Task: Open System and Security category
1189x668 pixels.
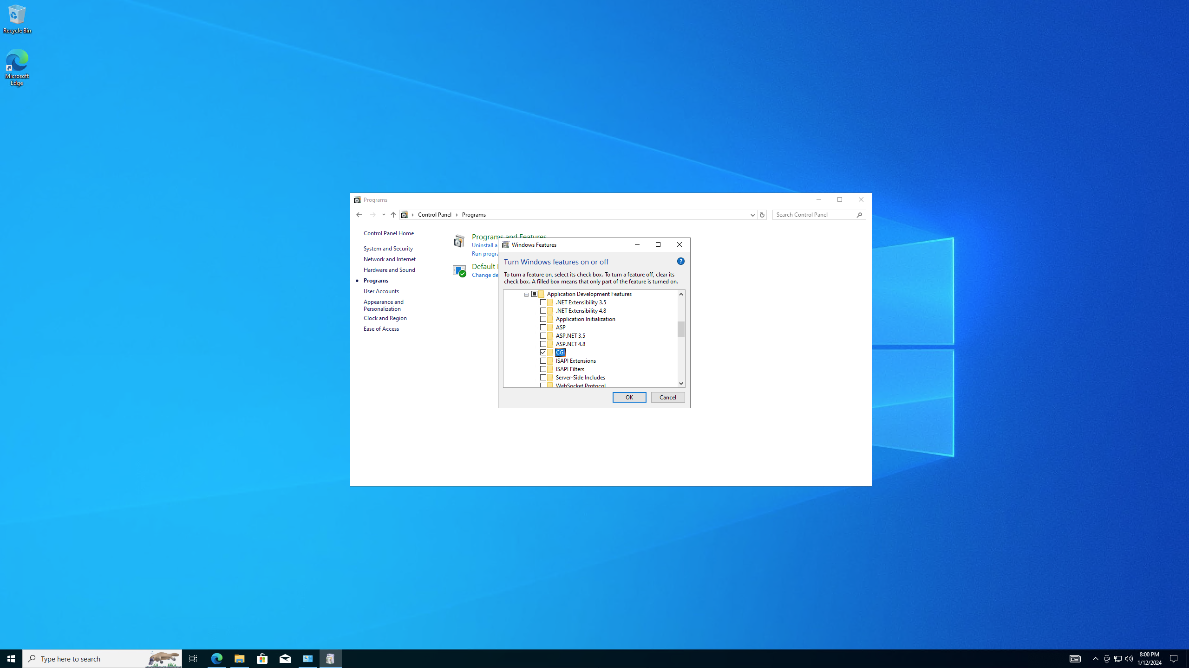Action: click(x=388, y=249)
